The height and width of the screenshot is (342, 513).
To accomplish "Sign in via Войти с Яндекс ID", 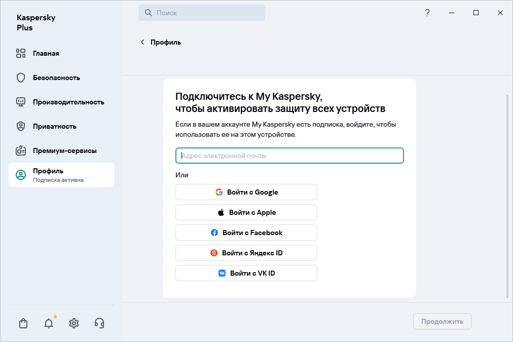I will 246,253.
